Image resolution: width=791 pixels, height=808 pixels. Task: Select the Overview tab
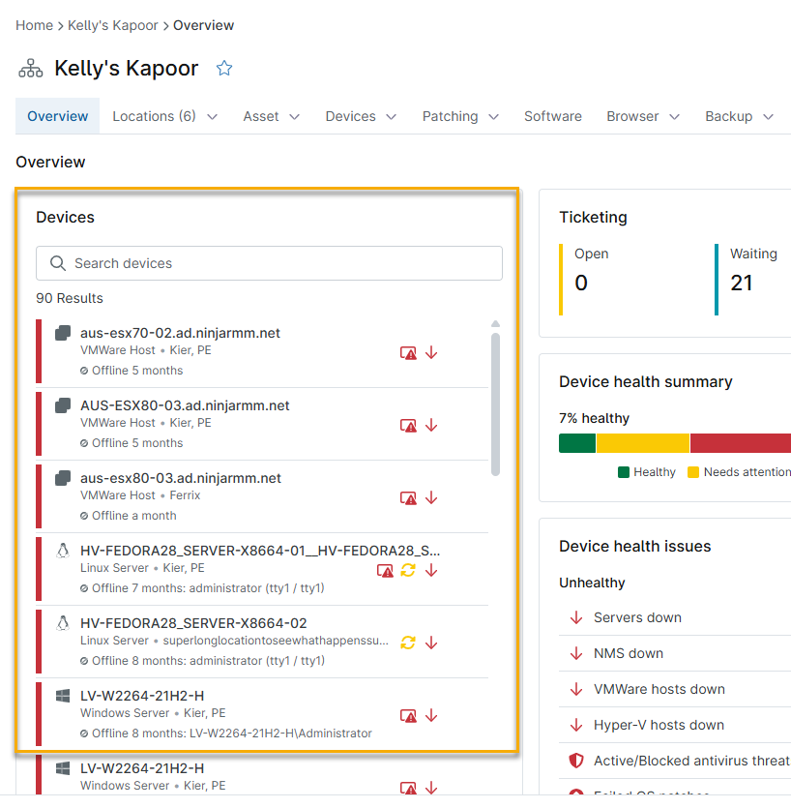pos(58,116)
